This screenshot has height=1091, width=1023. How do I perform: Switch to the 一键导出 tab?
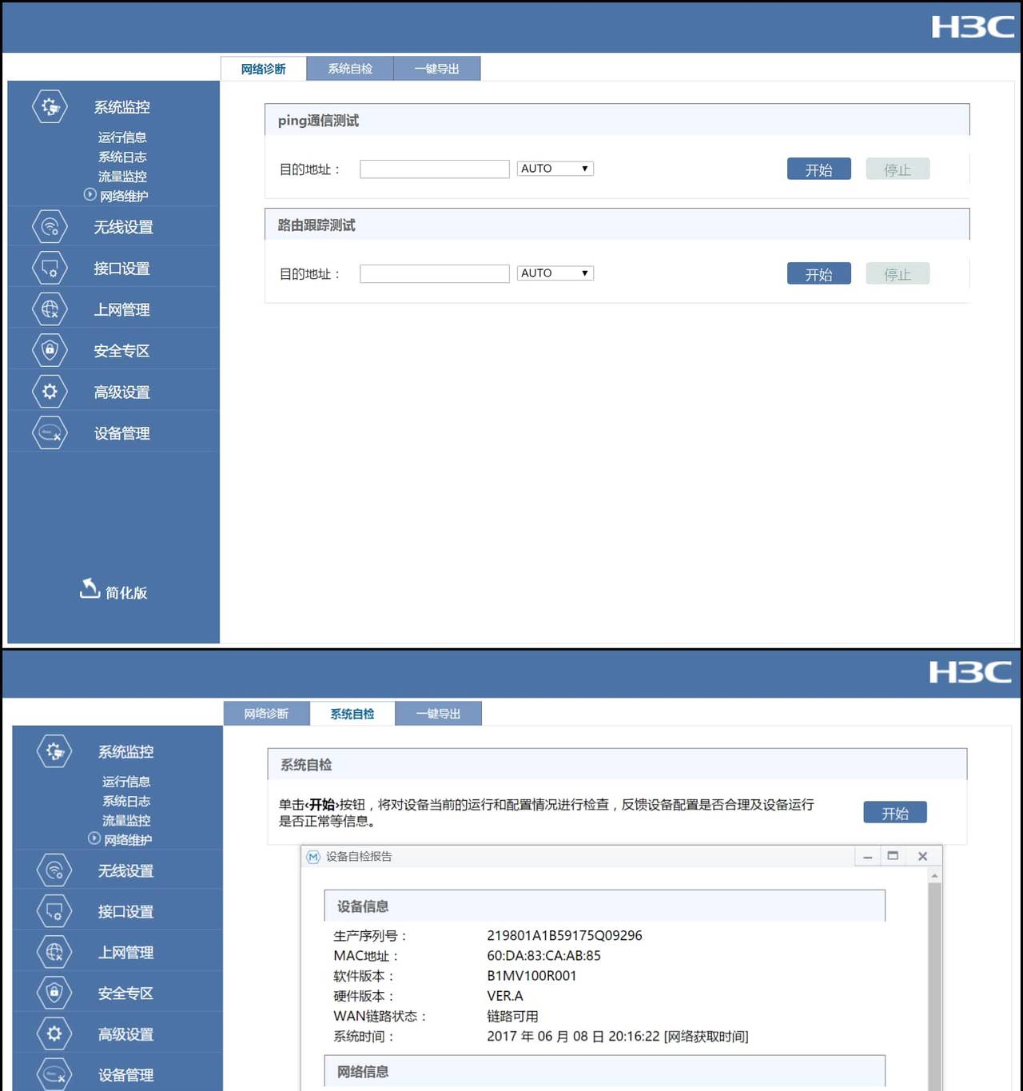[436, 68]
